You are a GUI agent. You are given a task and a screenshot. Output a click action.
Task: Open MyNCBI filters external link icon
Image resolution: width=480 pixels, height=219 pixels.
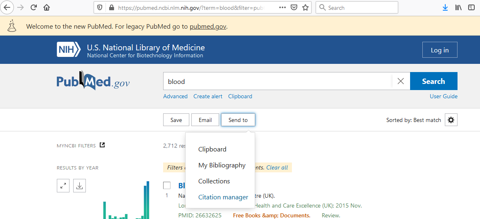pos(103,145)
